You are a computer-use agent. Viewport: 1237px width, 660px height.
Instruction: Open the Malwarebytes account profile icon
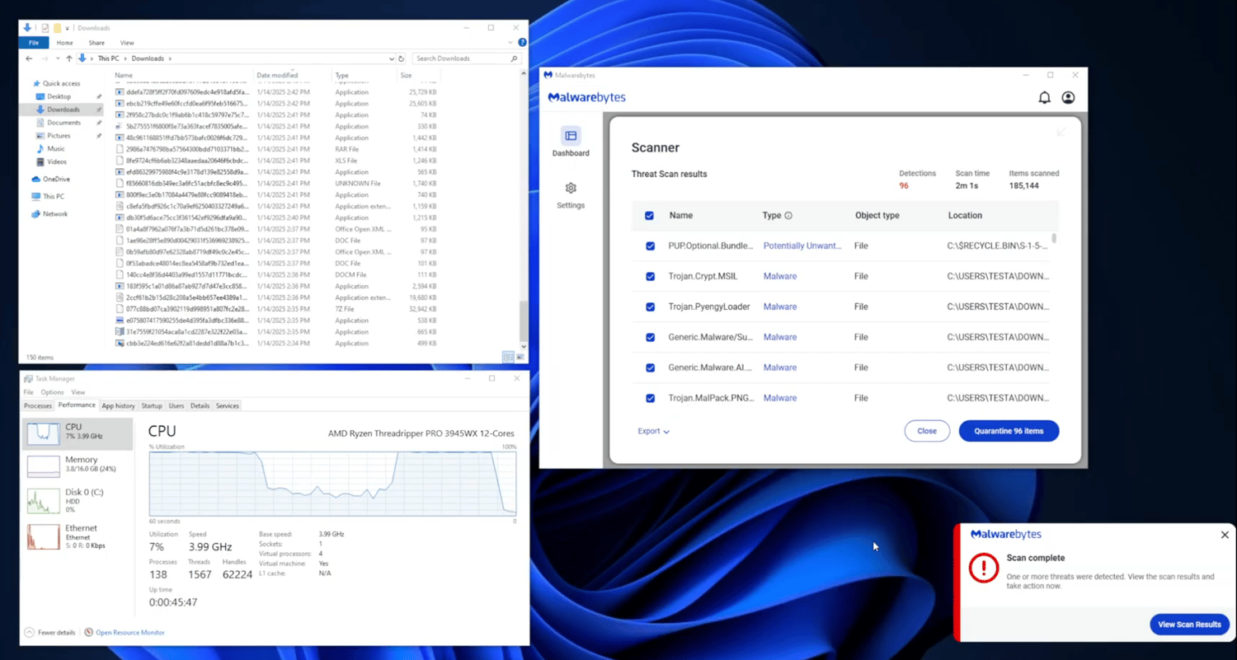[x=1068, y=98]
